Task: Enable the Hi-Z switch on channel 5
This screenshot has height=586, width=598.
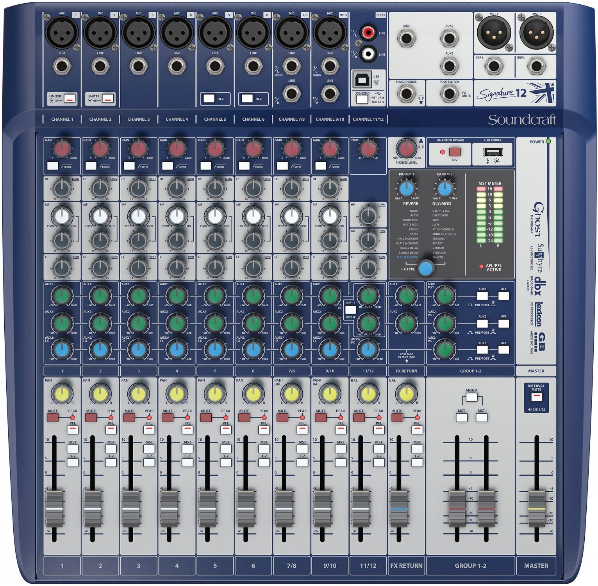Action: 209,98
